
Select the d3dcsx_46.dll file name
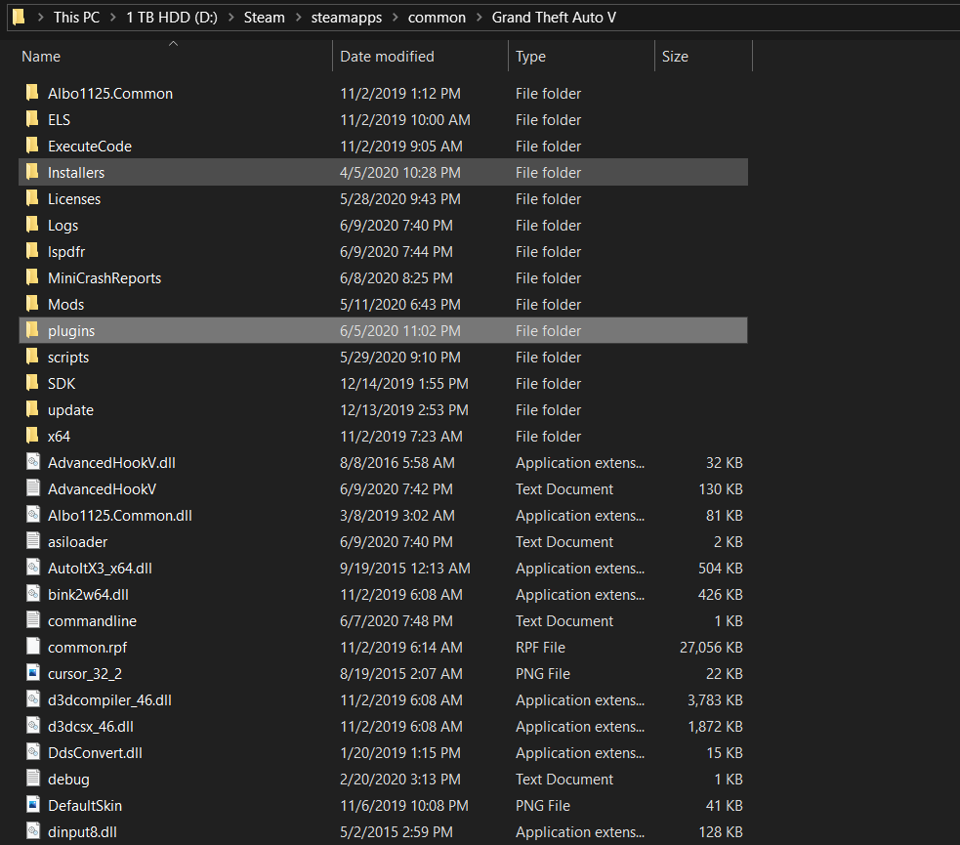point(91,726)
